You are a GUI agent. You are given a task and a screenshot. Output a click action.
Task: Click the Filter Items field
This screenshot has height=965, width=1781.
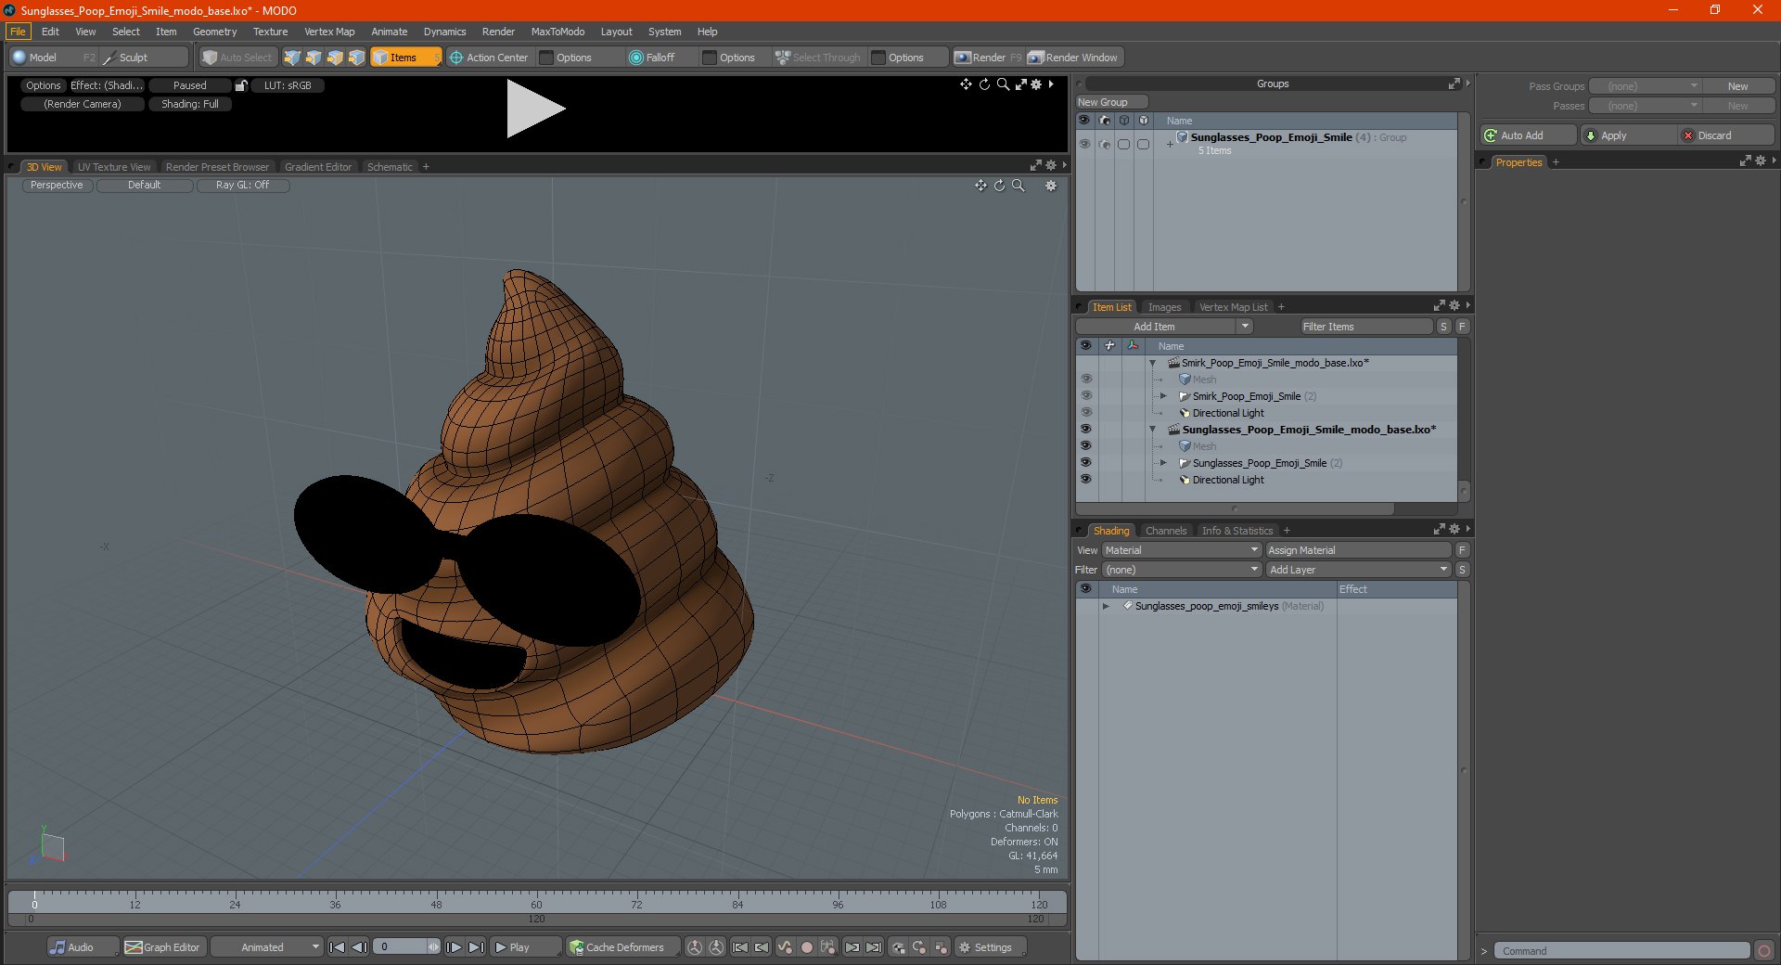(x=1367, y=327)
